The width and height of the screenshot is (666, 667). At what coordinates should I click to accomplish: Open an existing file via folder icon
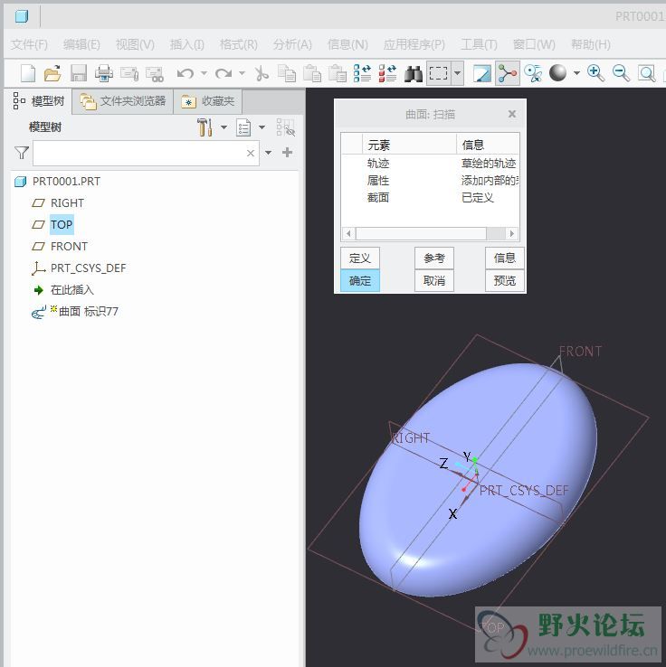tap(52, 73)
